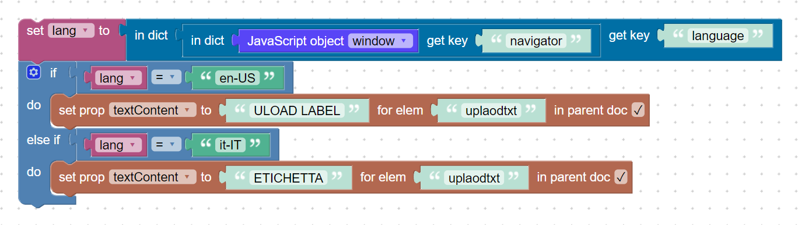The height and width of the screenshot is (225, 798).
Task: Open the lang variable dropdown in set block
Action: click(71, 31)
